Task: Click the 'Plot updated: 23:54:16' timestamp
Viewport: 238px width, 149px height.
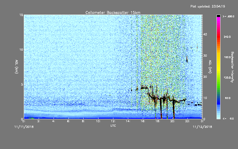Action: pos(208,6)
